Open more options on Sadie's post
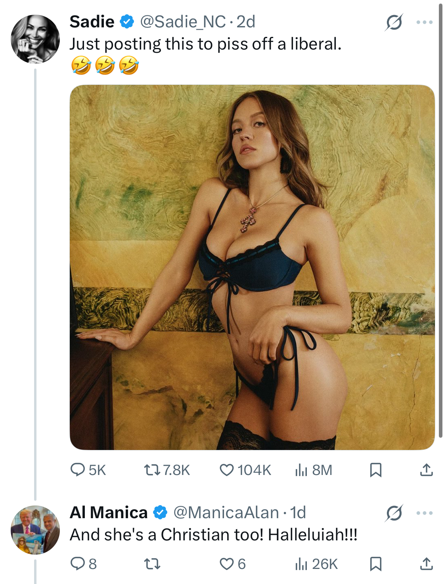Image resolution: width=446 pixels, height=584 pixels. [x=425, y=22]
